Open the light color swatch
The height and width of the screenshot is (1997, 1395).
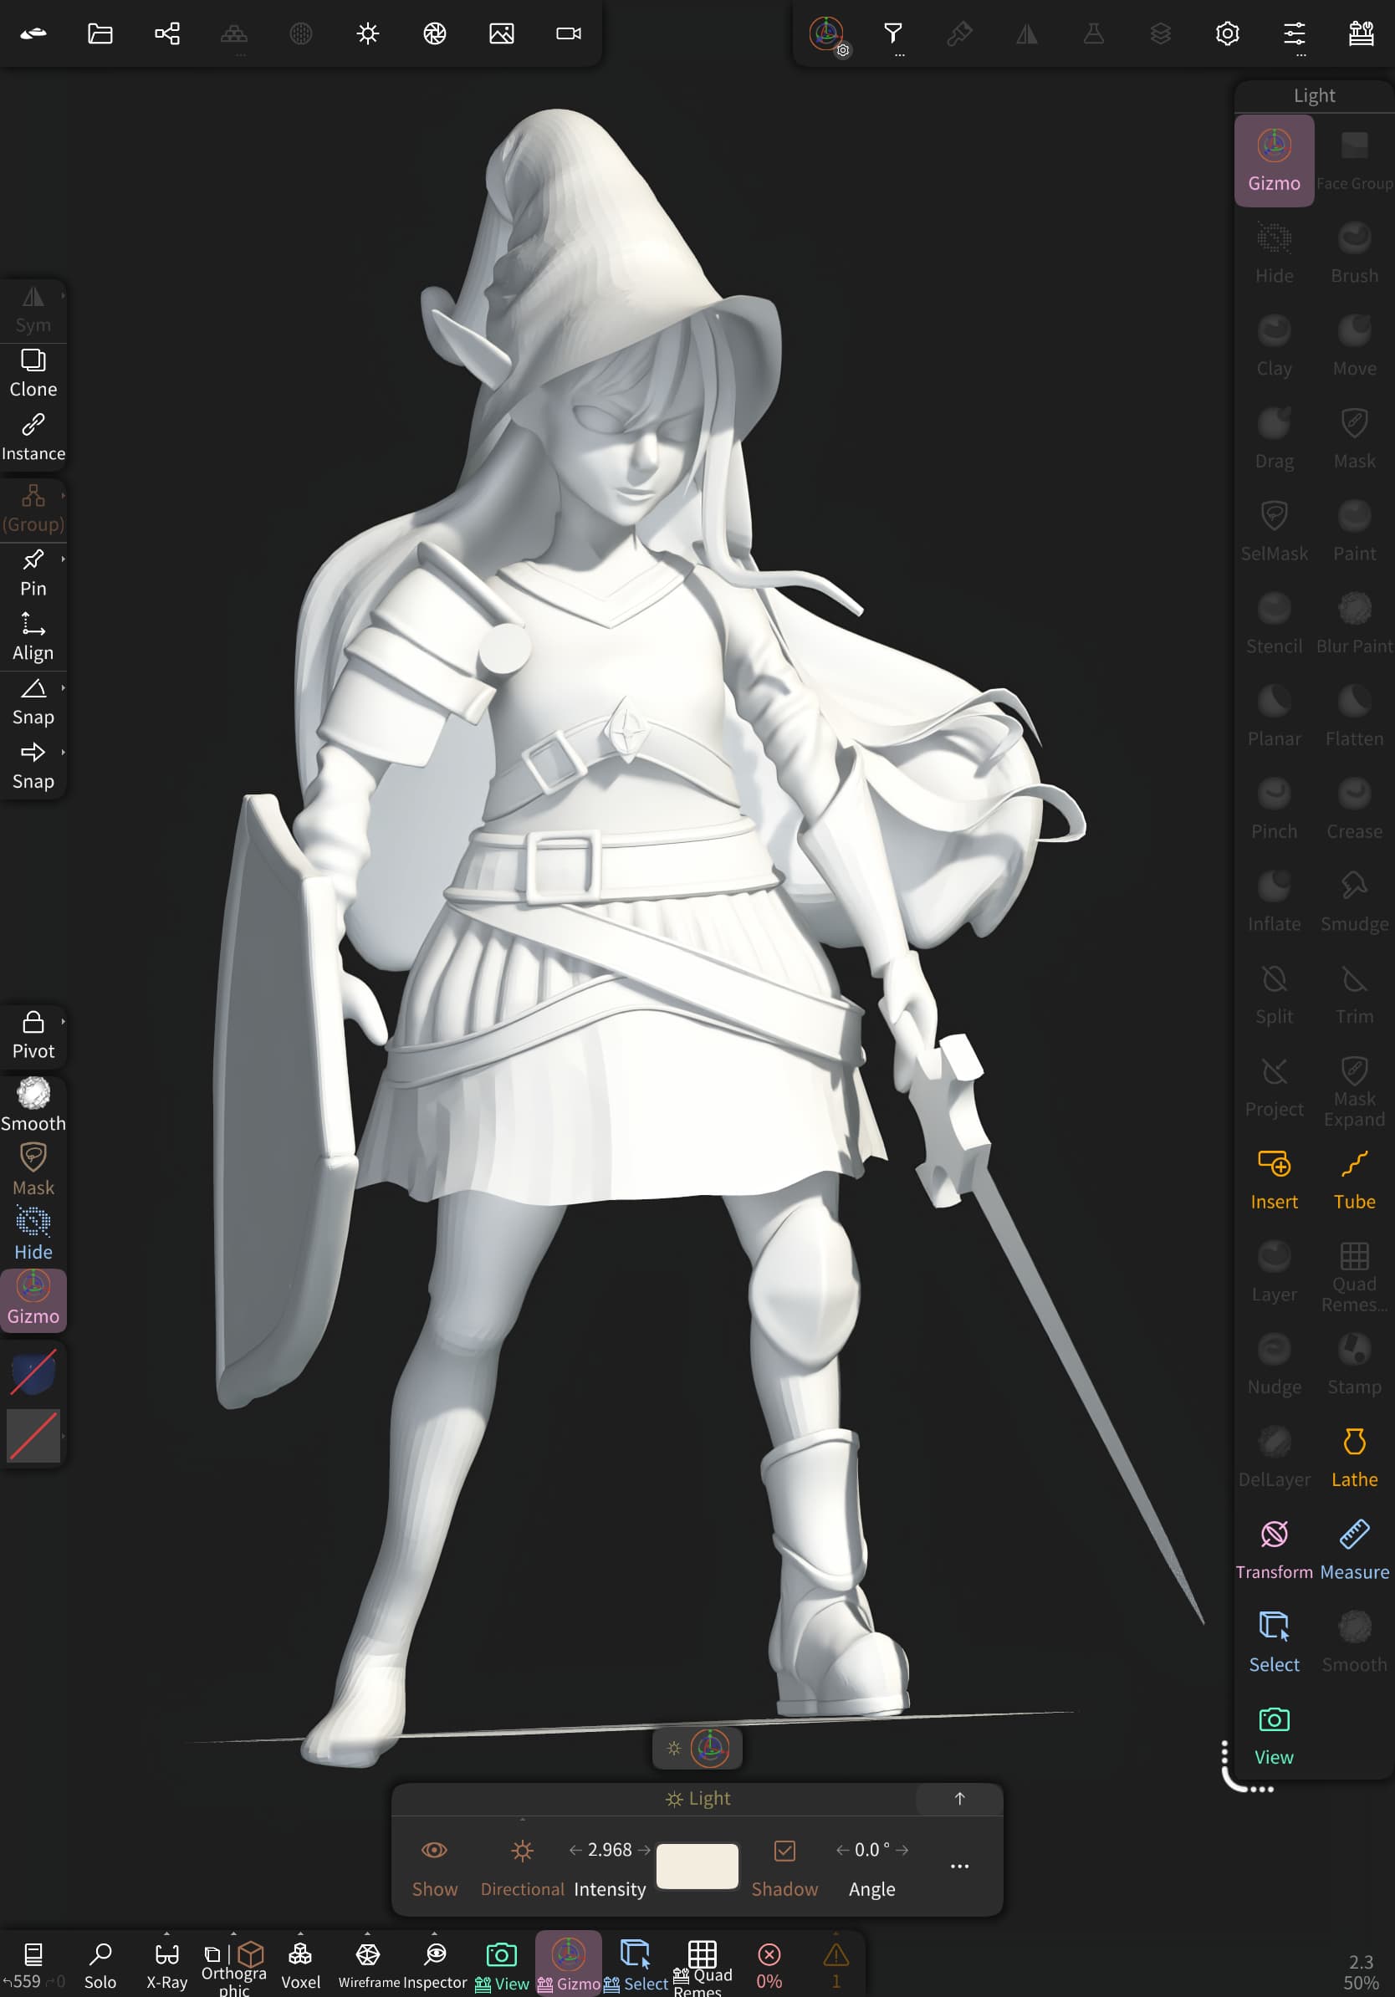click(697, 1867)
